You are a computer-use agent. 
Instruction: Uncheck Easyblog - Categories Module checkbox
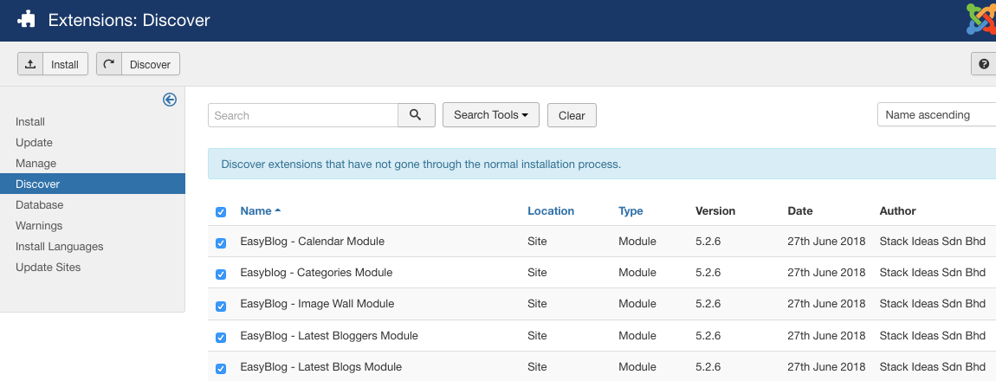coord(220,274)
